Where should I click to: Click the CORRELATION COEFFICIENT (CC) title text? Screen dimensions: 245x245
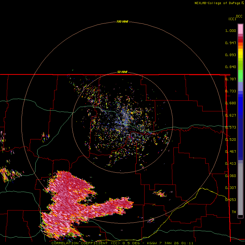tap(86, 243)
